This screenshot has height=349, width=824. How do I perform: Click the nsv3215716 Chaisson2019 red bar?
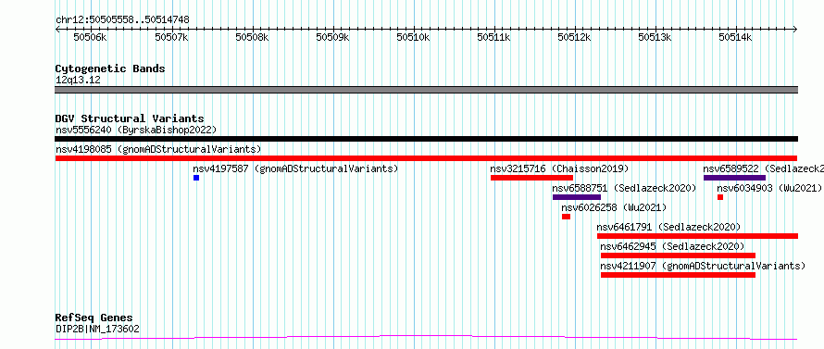[531, 178]
